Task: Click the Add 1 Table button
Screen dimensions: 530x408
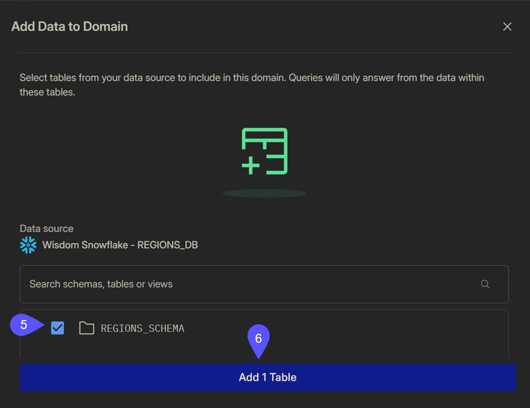Action: tap(268, 377)
